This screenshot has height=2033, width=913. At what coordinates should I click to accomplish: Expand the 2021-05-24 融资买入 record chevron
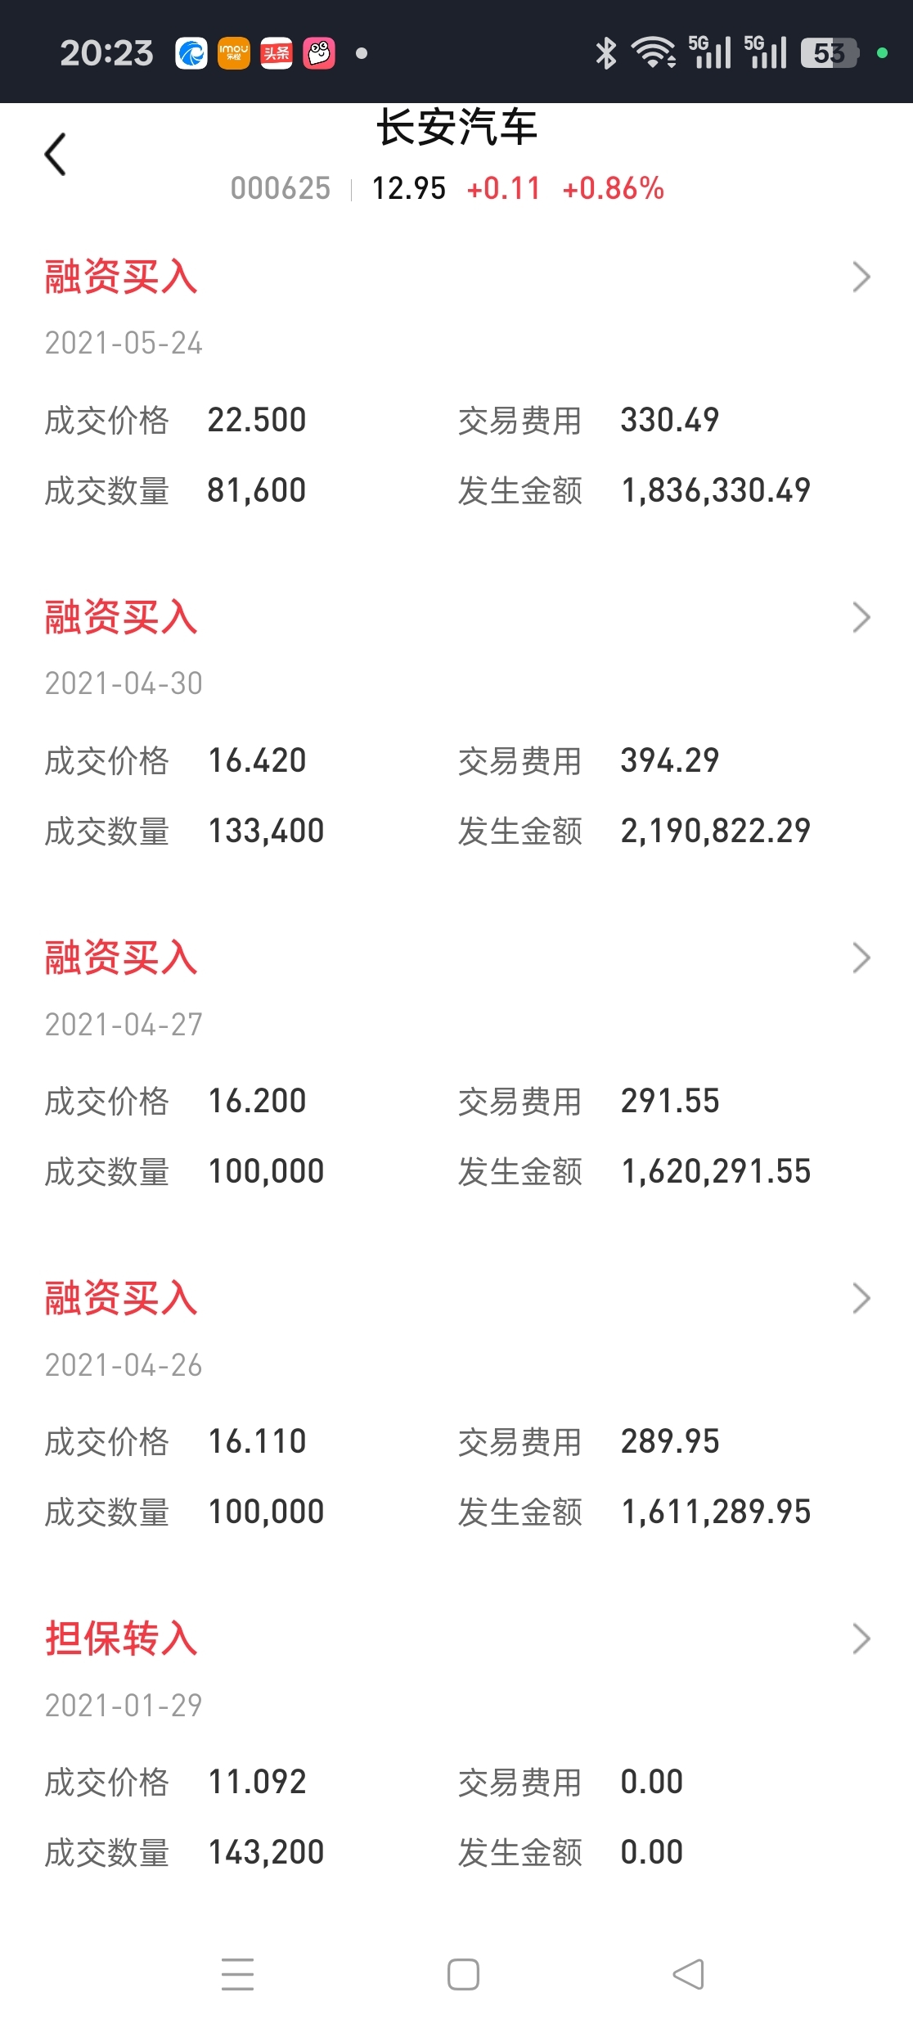pos(861,277)
